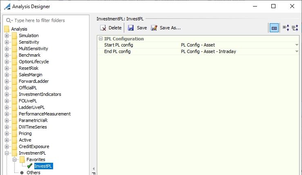Toggle the categorized property view icon
Image resolution: width=302 pixels, height=175 pixels.
[274, 28]
